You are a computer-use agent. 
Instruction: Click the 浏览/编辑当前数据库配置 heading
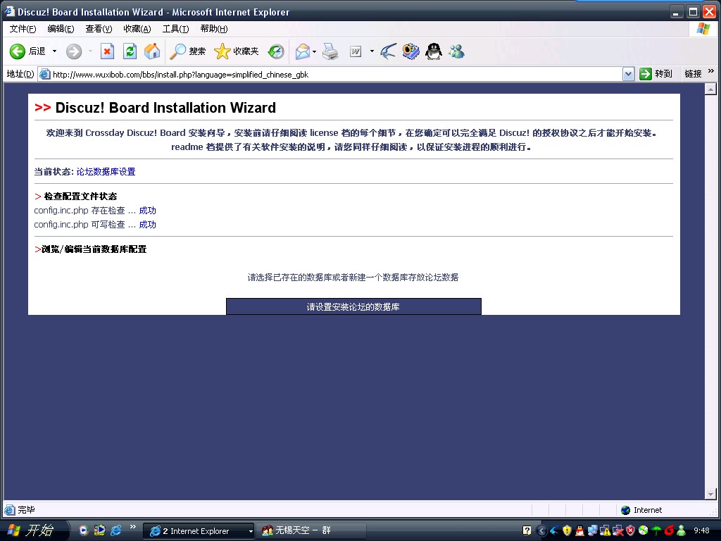click(94, 249)
